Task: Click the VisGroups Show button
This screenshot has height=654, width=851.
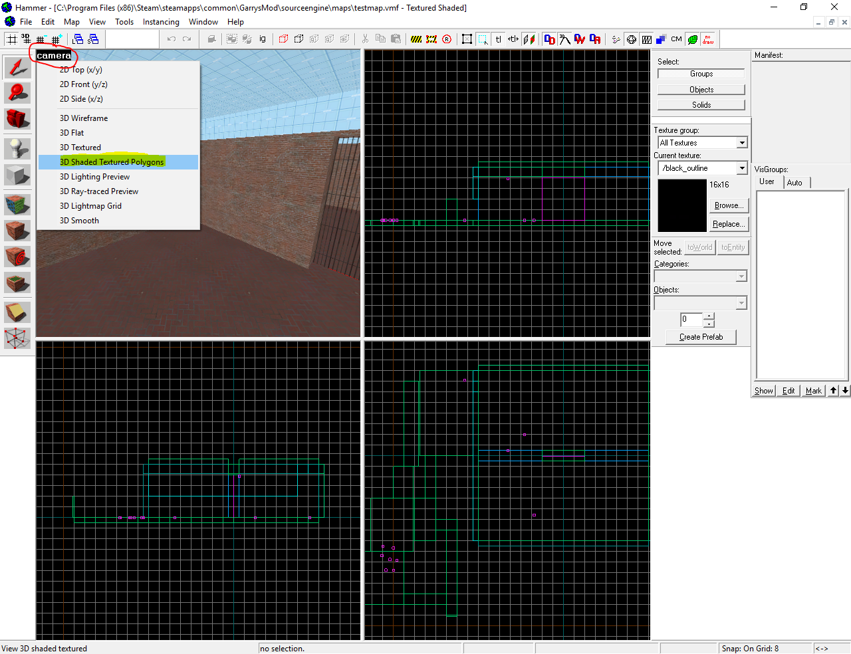Action: pyautogui.click(x=764, y=391)
